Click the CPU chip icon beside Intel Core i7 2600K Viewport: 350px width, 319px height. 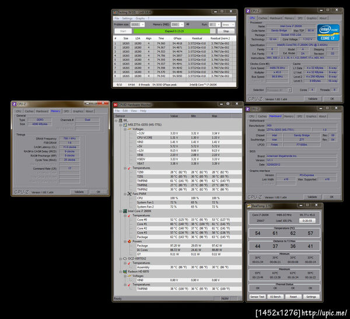[x=125, y=211]
